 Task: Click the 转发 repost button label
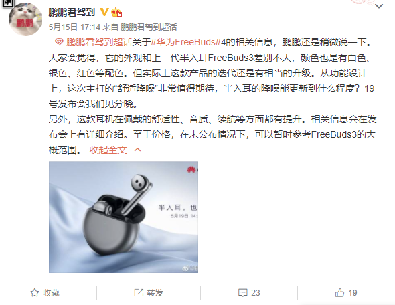pyautogui.click(x=155, y=293)
